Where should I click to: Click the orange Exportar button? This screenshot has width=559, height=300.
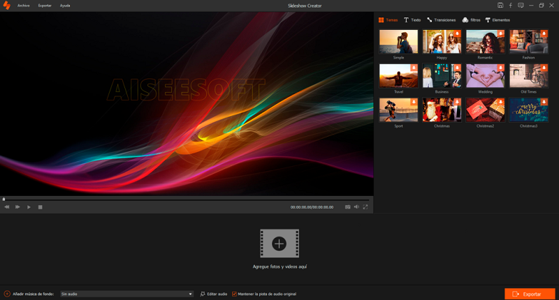pos(530,294)
